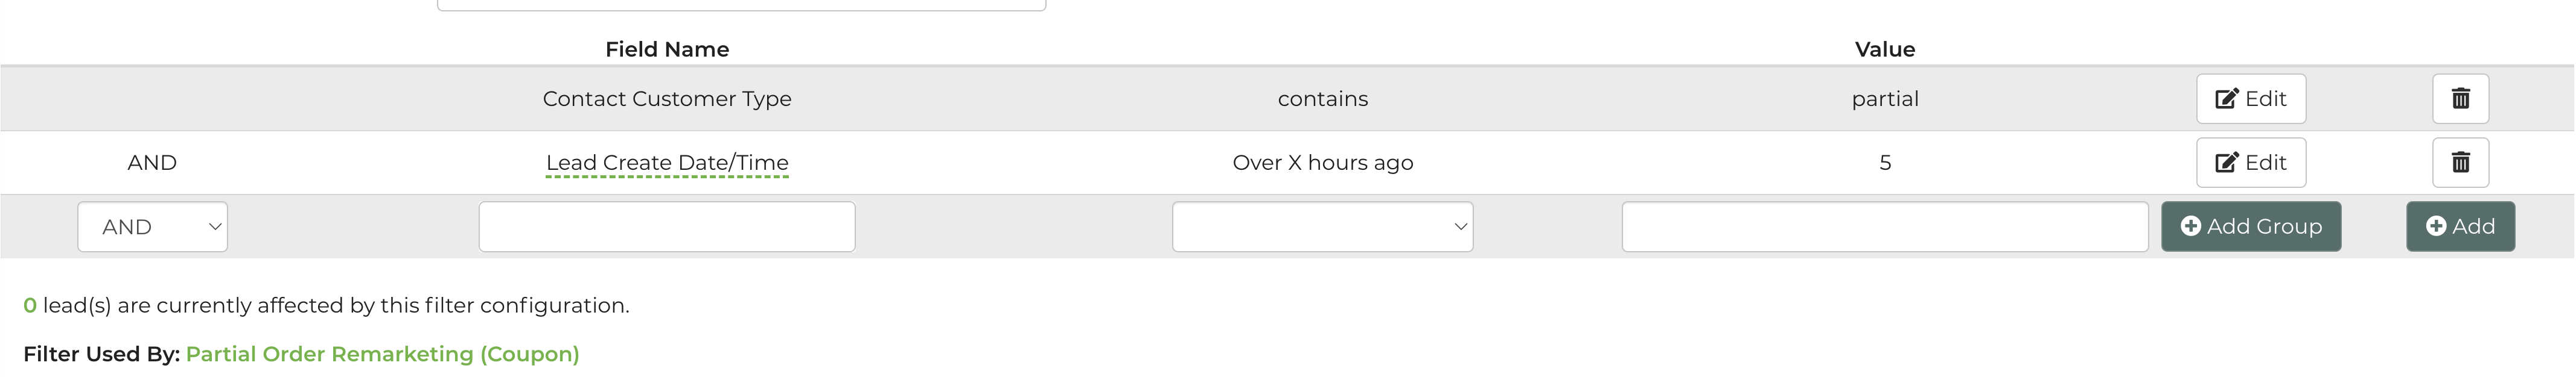The height and width of the screenshot is (377, 2576).
Task: Click the Field Name column header
Action: coord(667,49)
